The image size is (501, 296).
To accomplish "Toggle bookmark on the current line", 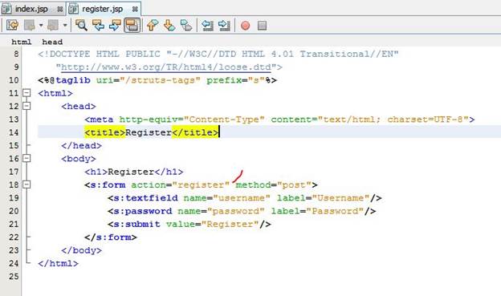I will pyautogui.click(x=186, y=25).
